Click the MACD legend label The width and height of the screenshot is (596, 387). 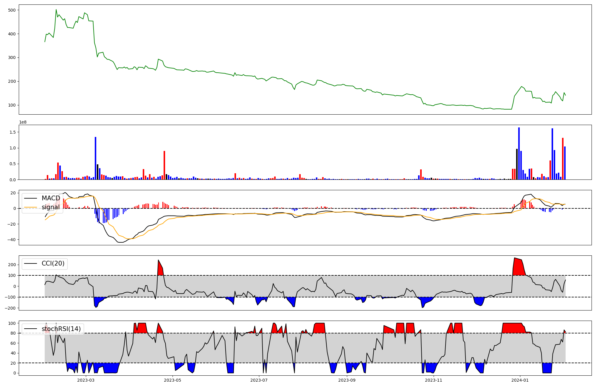coord(51,198)
